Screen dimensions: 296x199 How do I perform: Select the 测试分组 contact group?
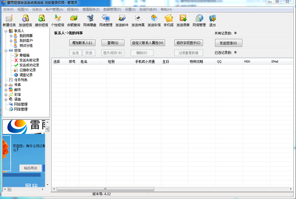(26, 45)
